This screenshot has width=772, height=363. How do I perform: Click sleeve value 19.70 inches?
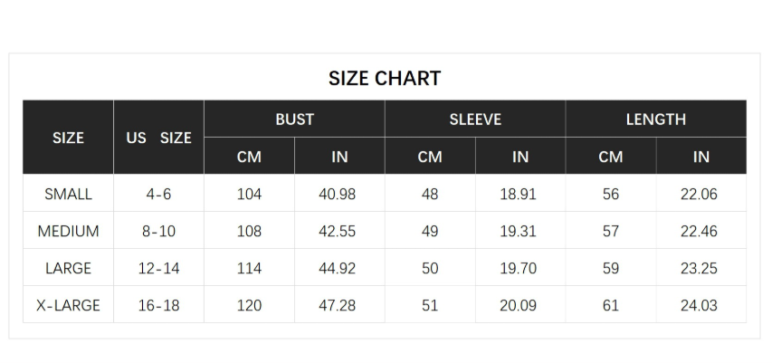(x=518, y=268)
